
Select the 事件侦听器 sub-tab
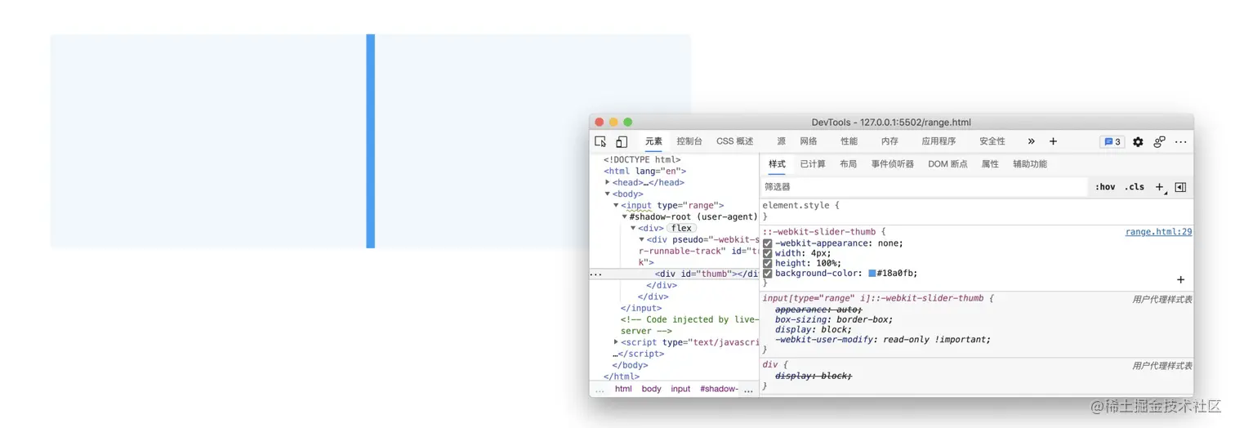coord(893,164)
